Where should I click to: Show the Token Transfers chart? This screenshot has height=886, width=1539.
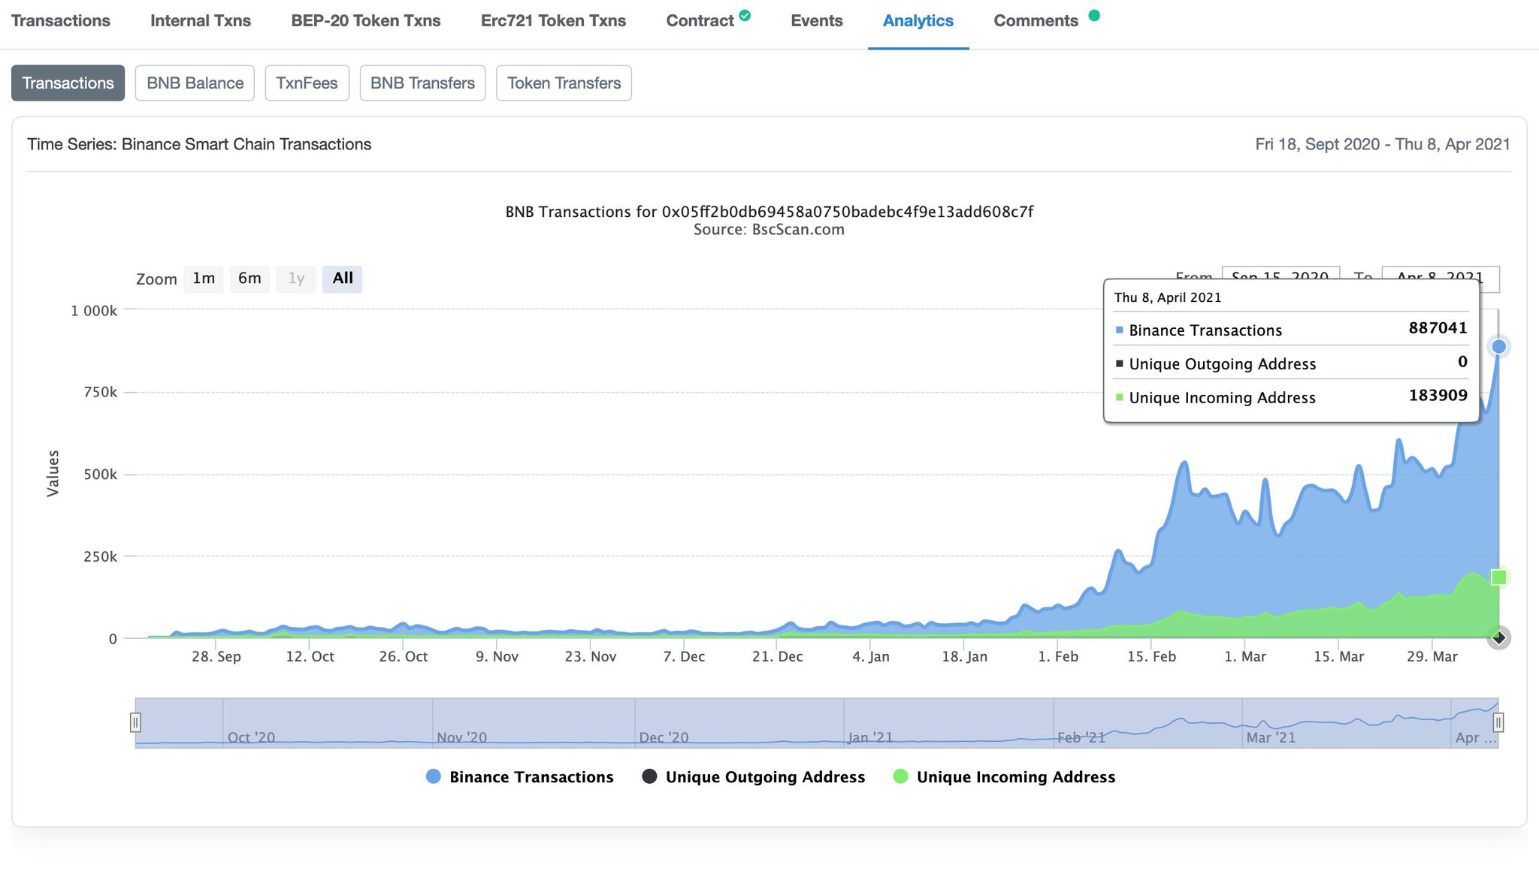(564, 83)
